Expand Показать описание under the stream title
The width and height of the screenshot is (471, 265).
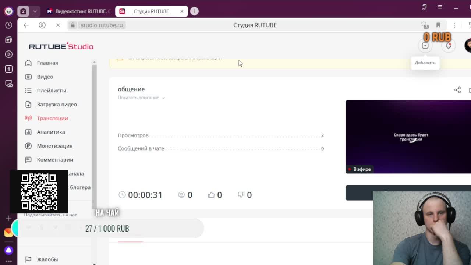[x=141, y=98]
